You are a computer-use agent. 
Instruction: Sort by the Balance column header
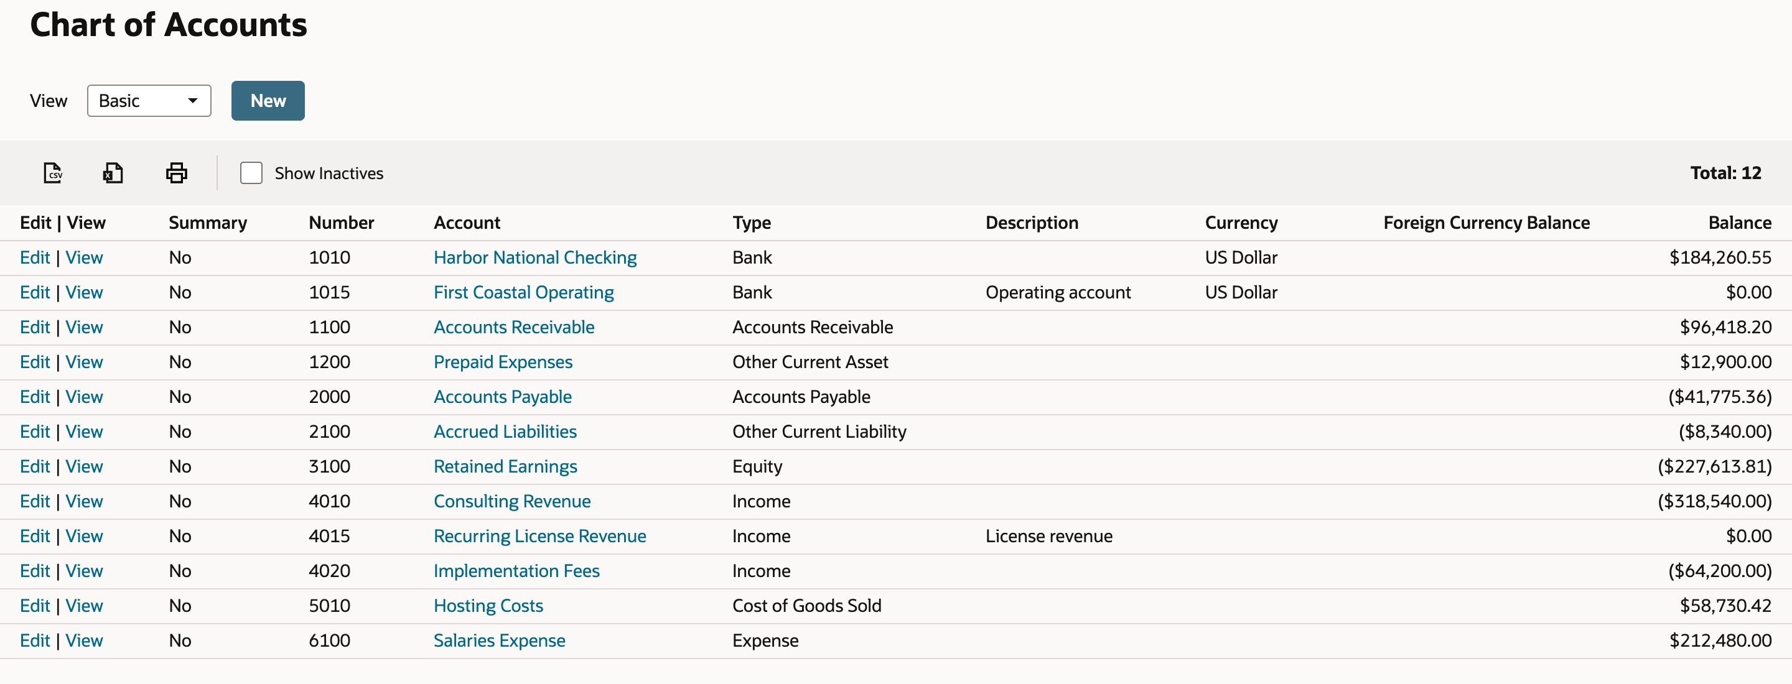pos(1740,223)
